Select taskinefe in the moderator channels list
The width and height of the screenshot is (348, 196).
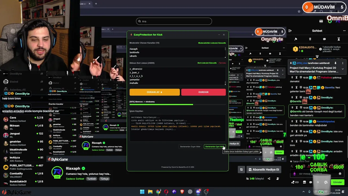tap(134, 52)
